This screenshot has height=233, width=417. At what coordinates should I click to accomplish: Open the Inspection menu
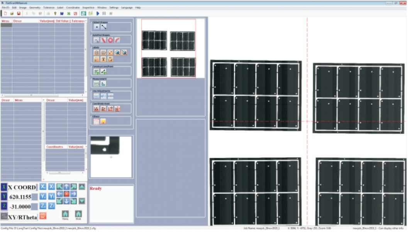(x=88, y=7)
